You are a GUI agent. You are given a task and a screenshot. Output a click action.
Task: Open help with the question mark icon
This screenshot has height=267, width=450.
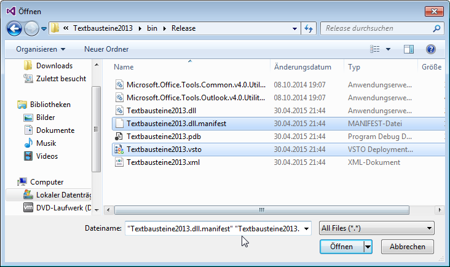[x=431, y=49]
